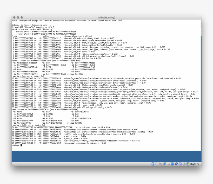Click the optical drive status icon
This screenshot has height=184, width=213.
point(157,164)
